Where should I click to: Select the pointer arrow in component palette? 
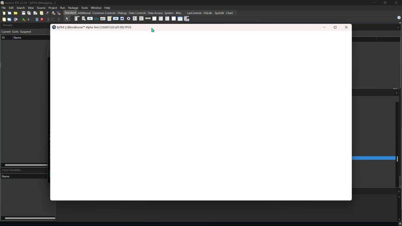pos(67,19)
